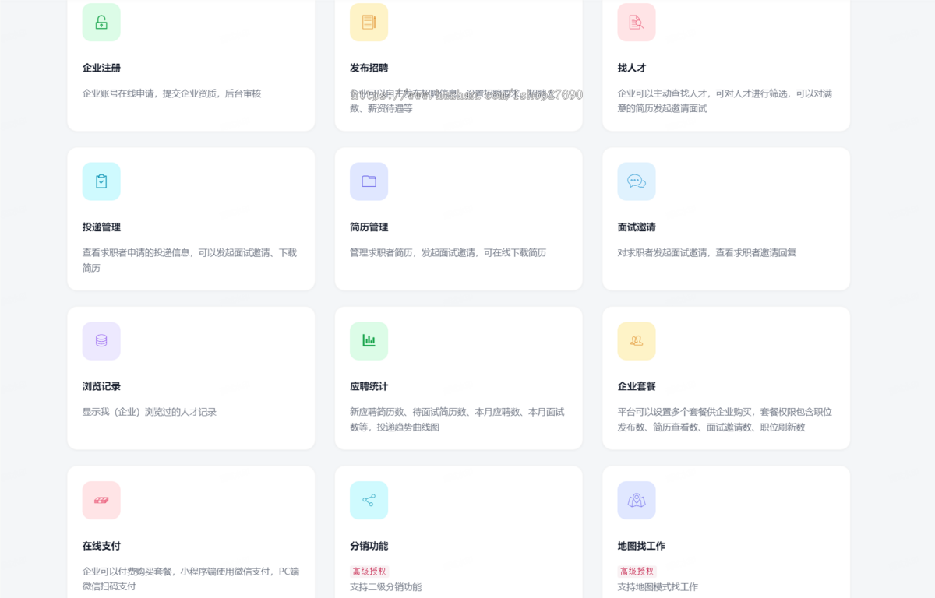Click the share icon for 分销功能

pyautogui.click(x=369, y=500)
